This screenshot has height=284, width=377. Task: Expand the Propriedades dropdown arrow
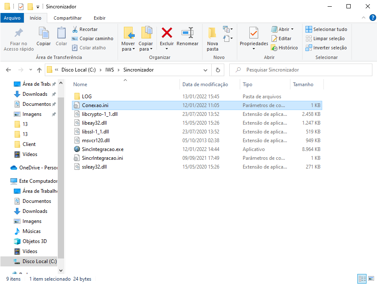click(254, 49)
